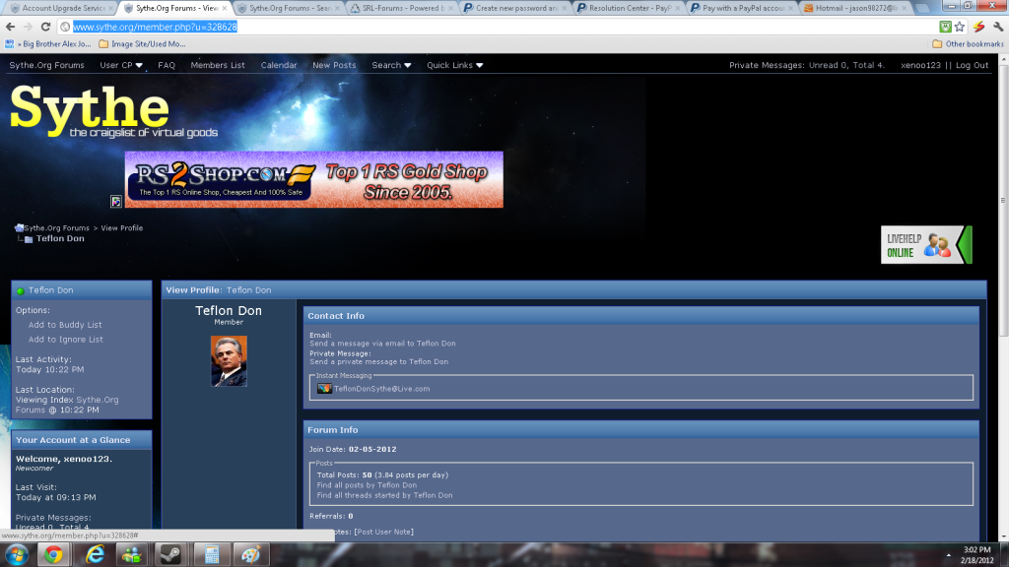Bookmark this page with the star icon

pyautogui.click(x=960, y=27)
